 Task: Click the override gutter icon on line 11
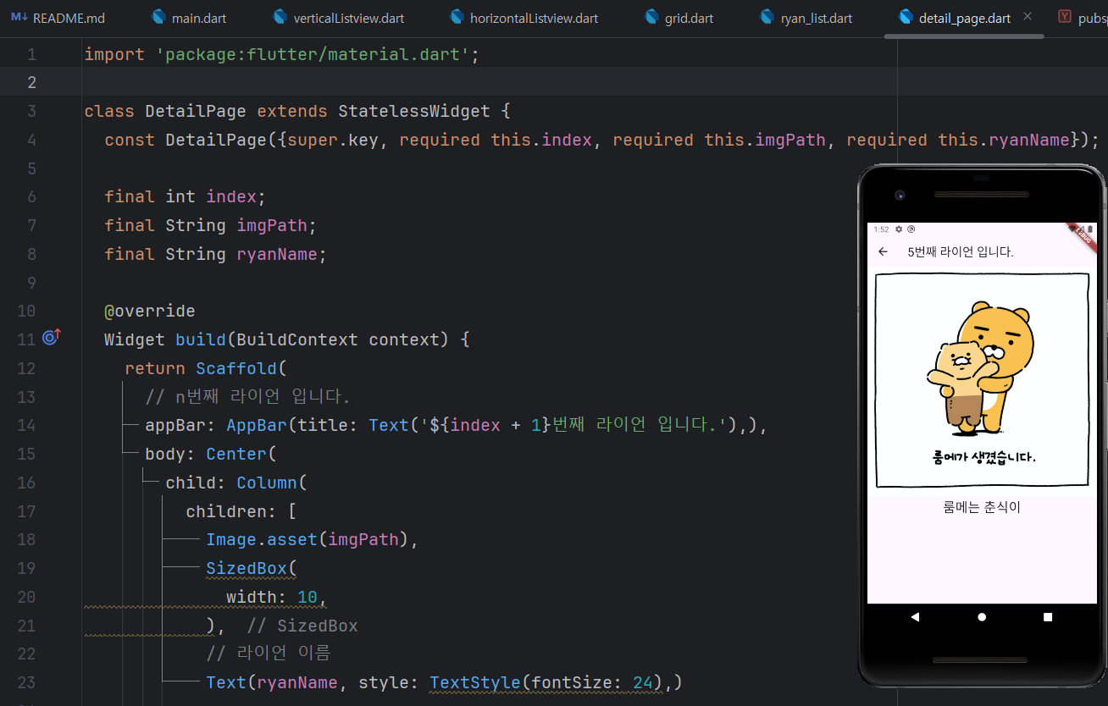tap(52, 339)
